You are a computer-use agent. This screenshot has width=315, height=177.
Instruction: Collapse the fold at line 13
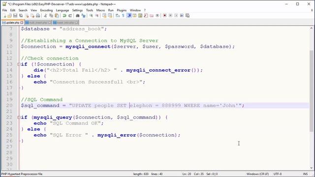click(x=19, y=64)
